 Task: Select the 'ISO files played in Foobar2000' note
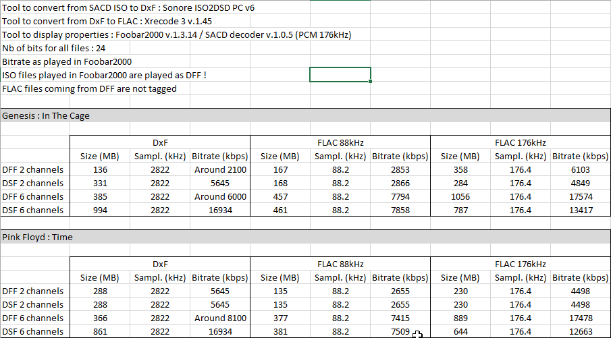tap(104, 75)
